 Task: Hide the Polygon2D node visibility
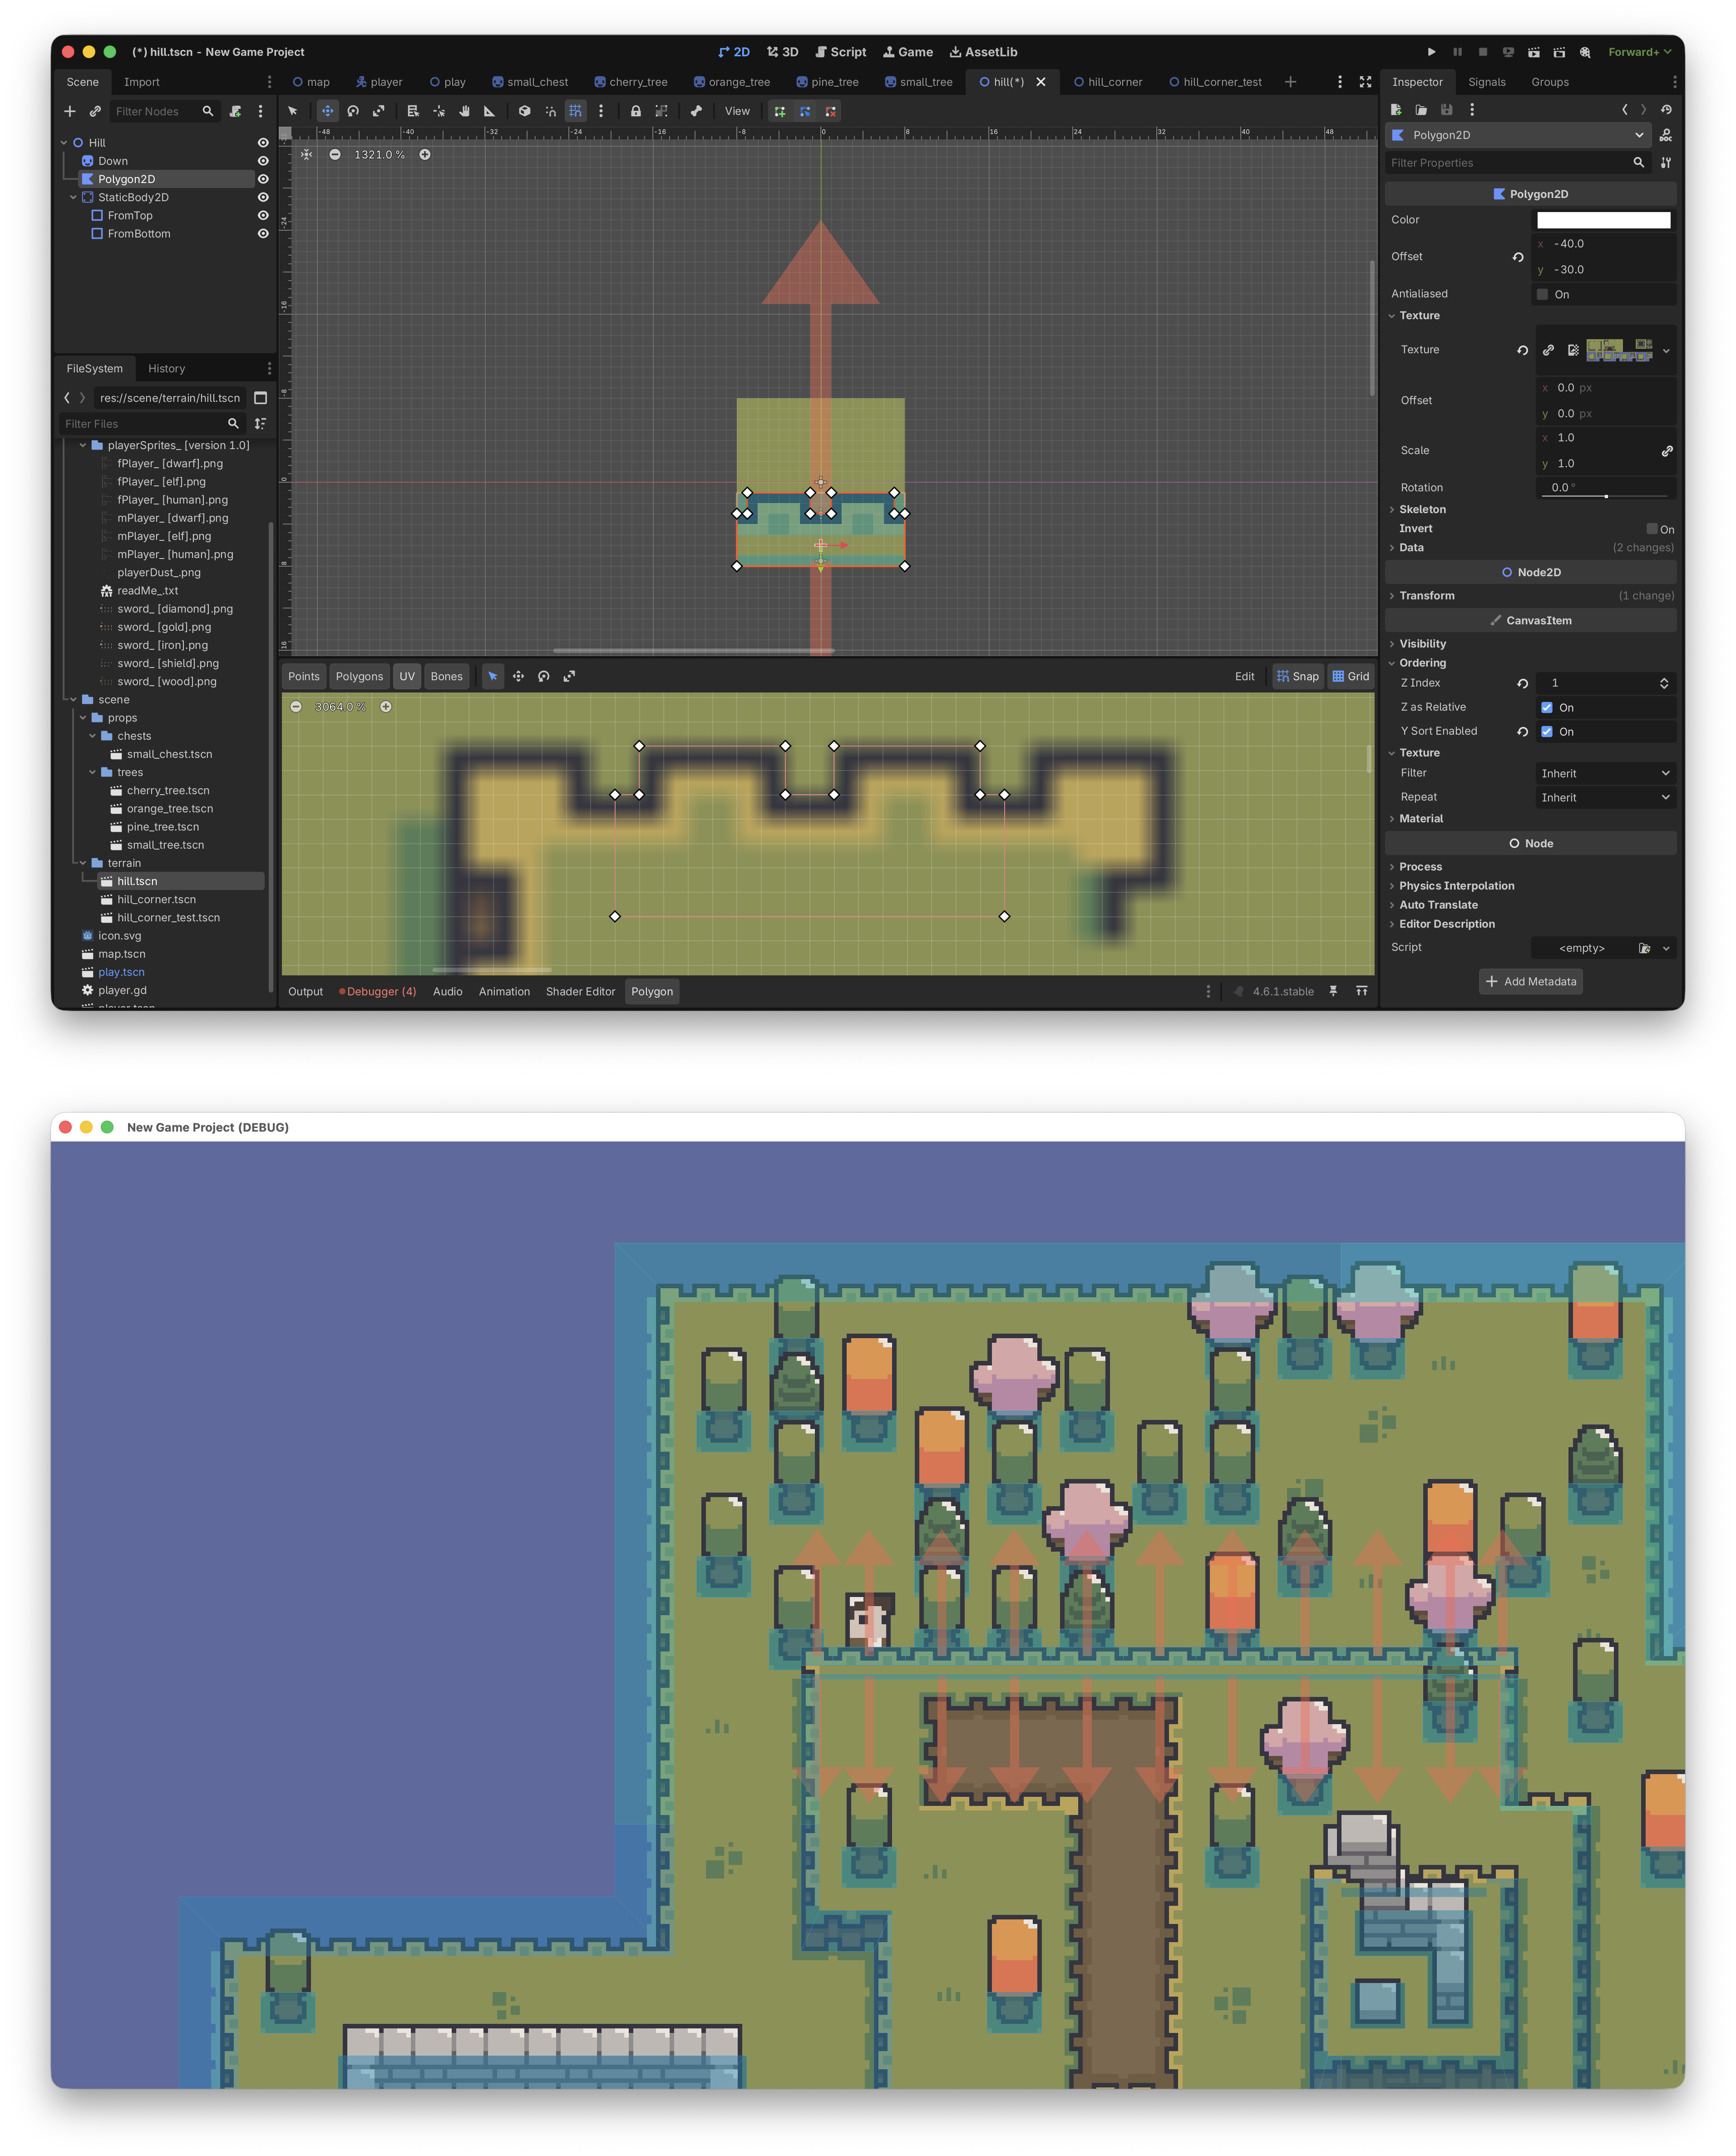[x=263, y=179]
